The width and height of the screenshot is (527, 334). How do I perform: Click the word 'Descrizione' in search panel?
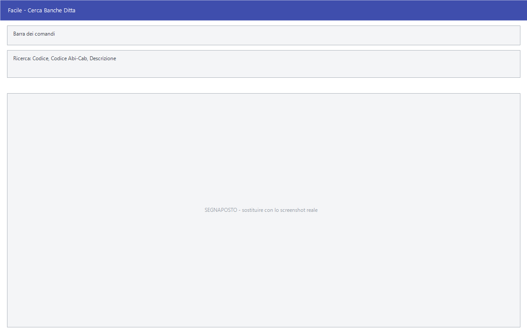click(x=103, y=58)
